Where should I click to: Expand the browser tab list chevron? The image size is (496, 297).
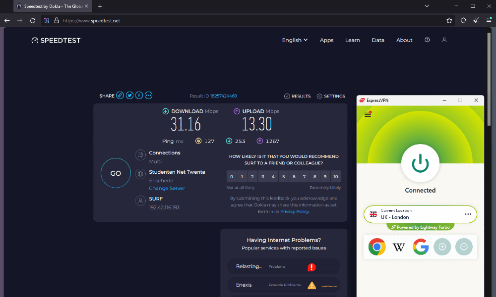coord(427,6)
